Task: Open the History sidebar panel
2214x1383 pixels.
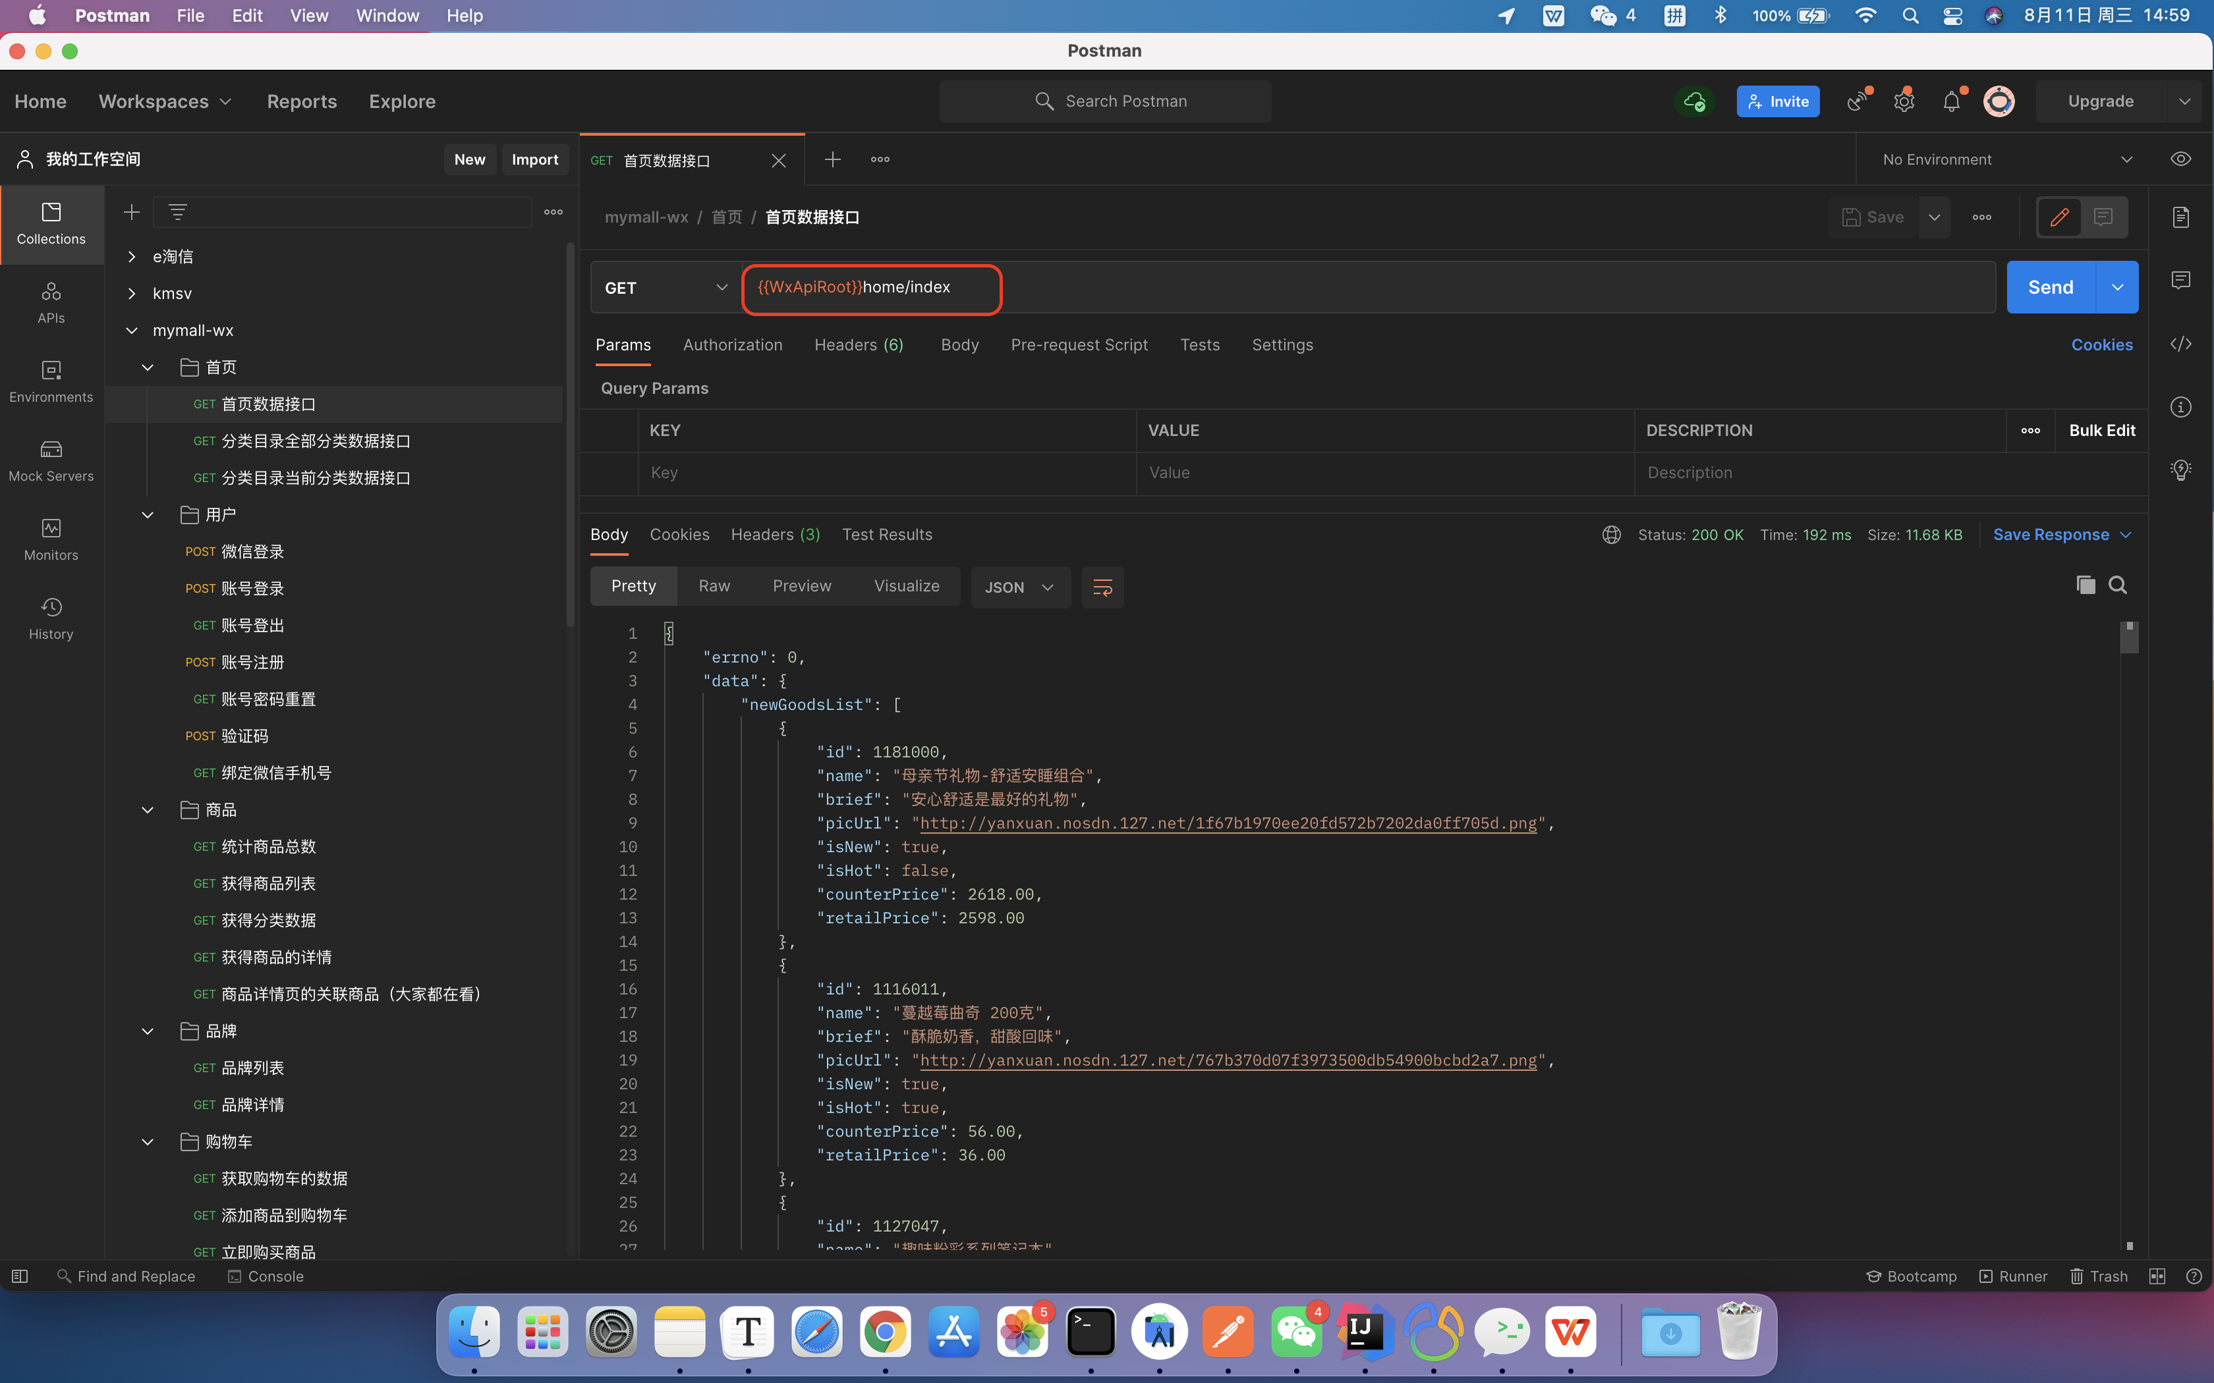Action: (x=51, y=618)
